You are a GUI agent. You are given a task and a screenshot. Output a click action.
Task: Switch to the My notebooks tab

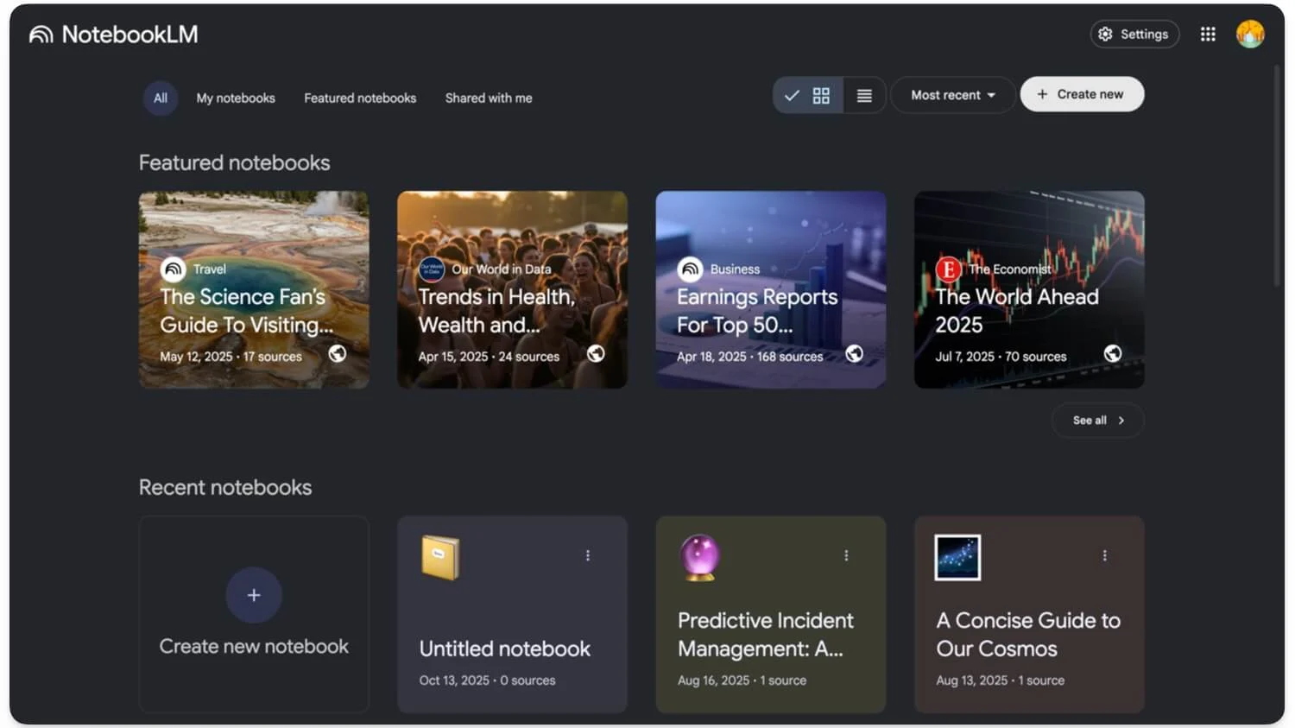pyautogui.click(x=236, y=98)
